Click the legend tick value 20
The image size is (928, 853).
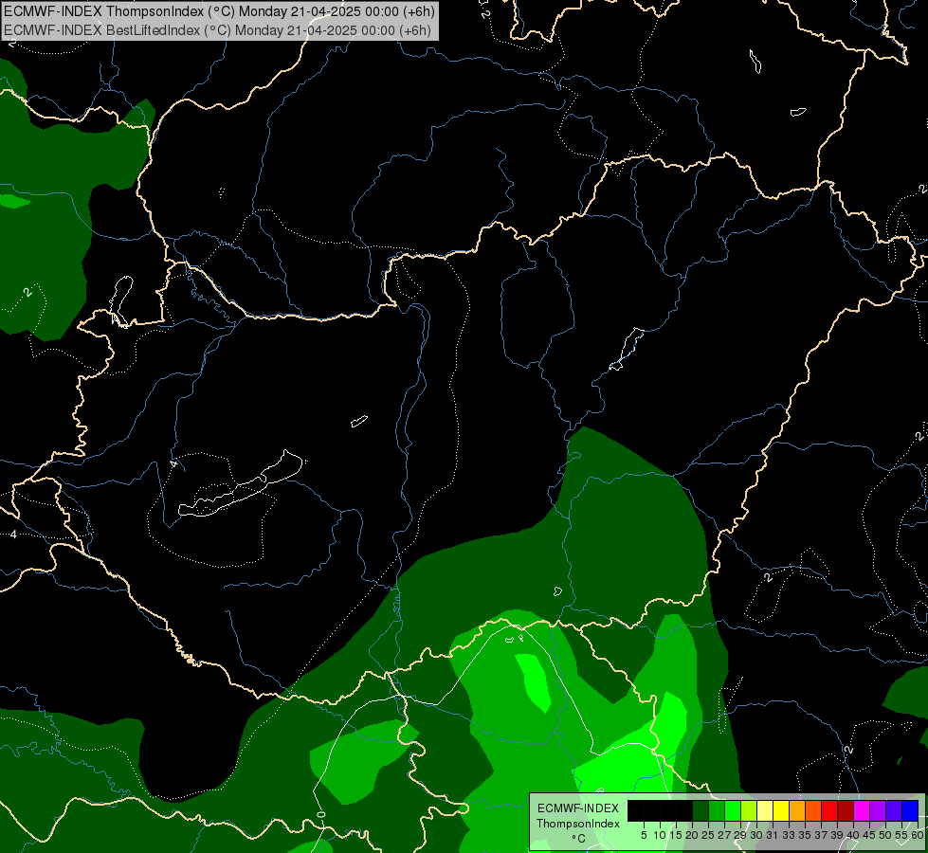point(692,835)
